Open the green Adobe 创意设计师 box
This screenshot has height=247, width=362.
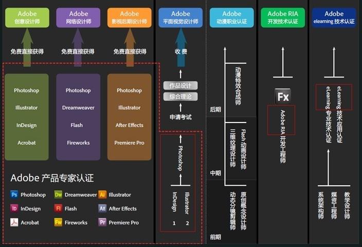pos(27,17)
